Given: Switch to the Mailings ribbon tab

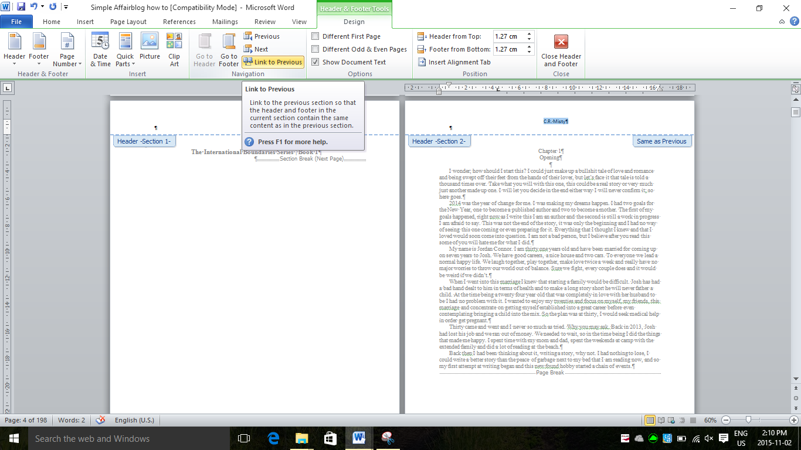Looking at the screenshot, I should [x=225, y=21].
